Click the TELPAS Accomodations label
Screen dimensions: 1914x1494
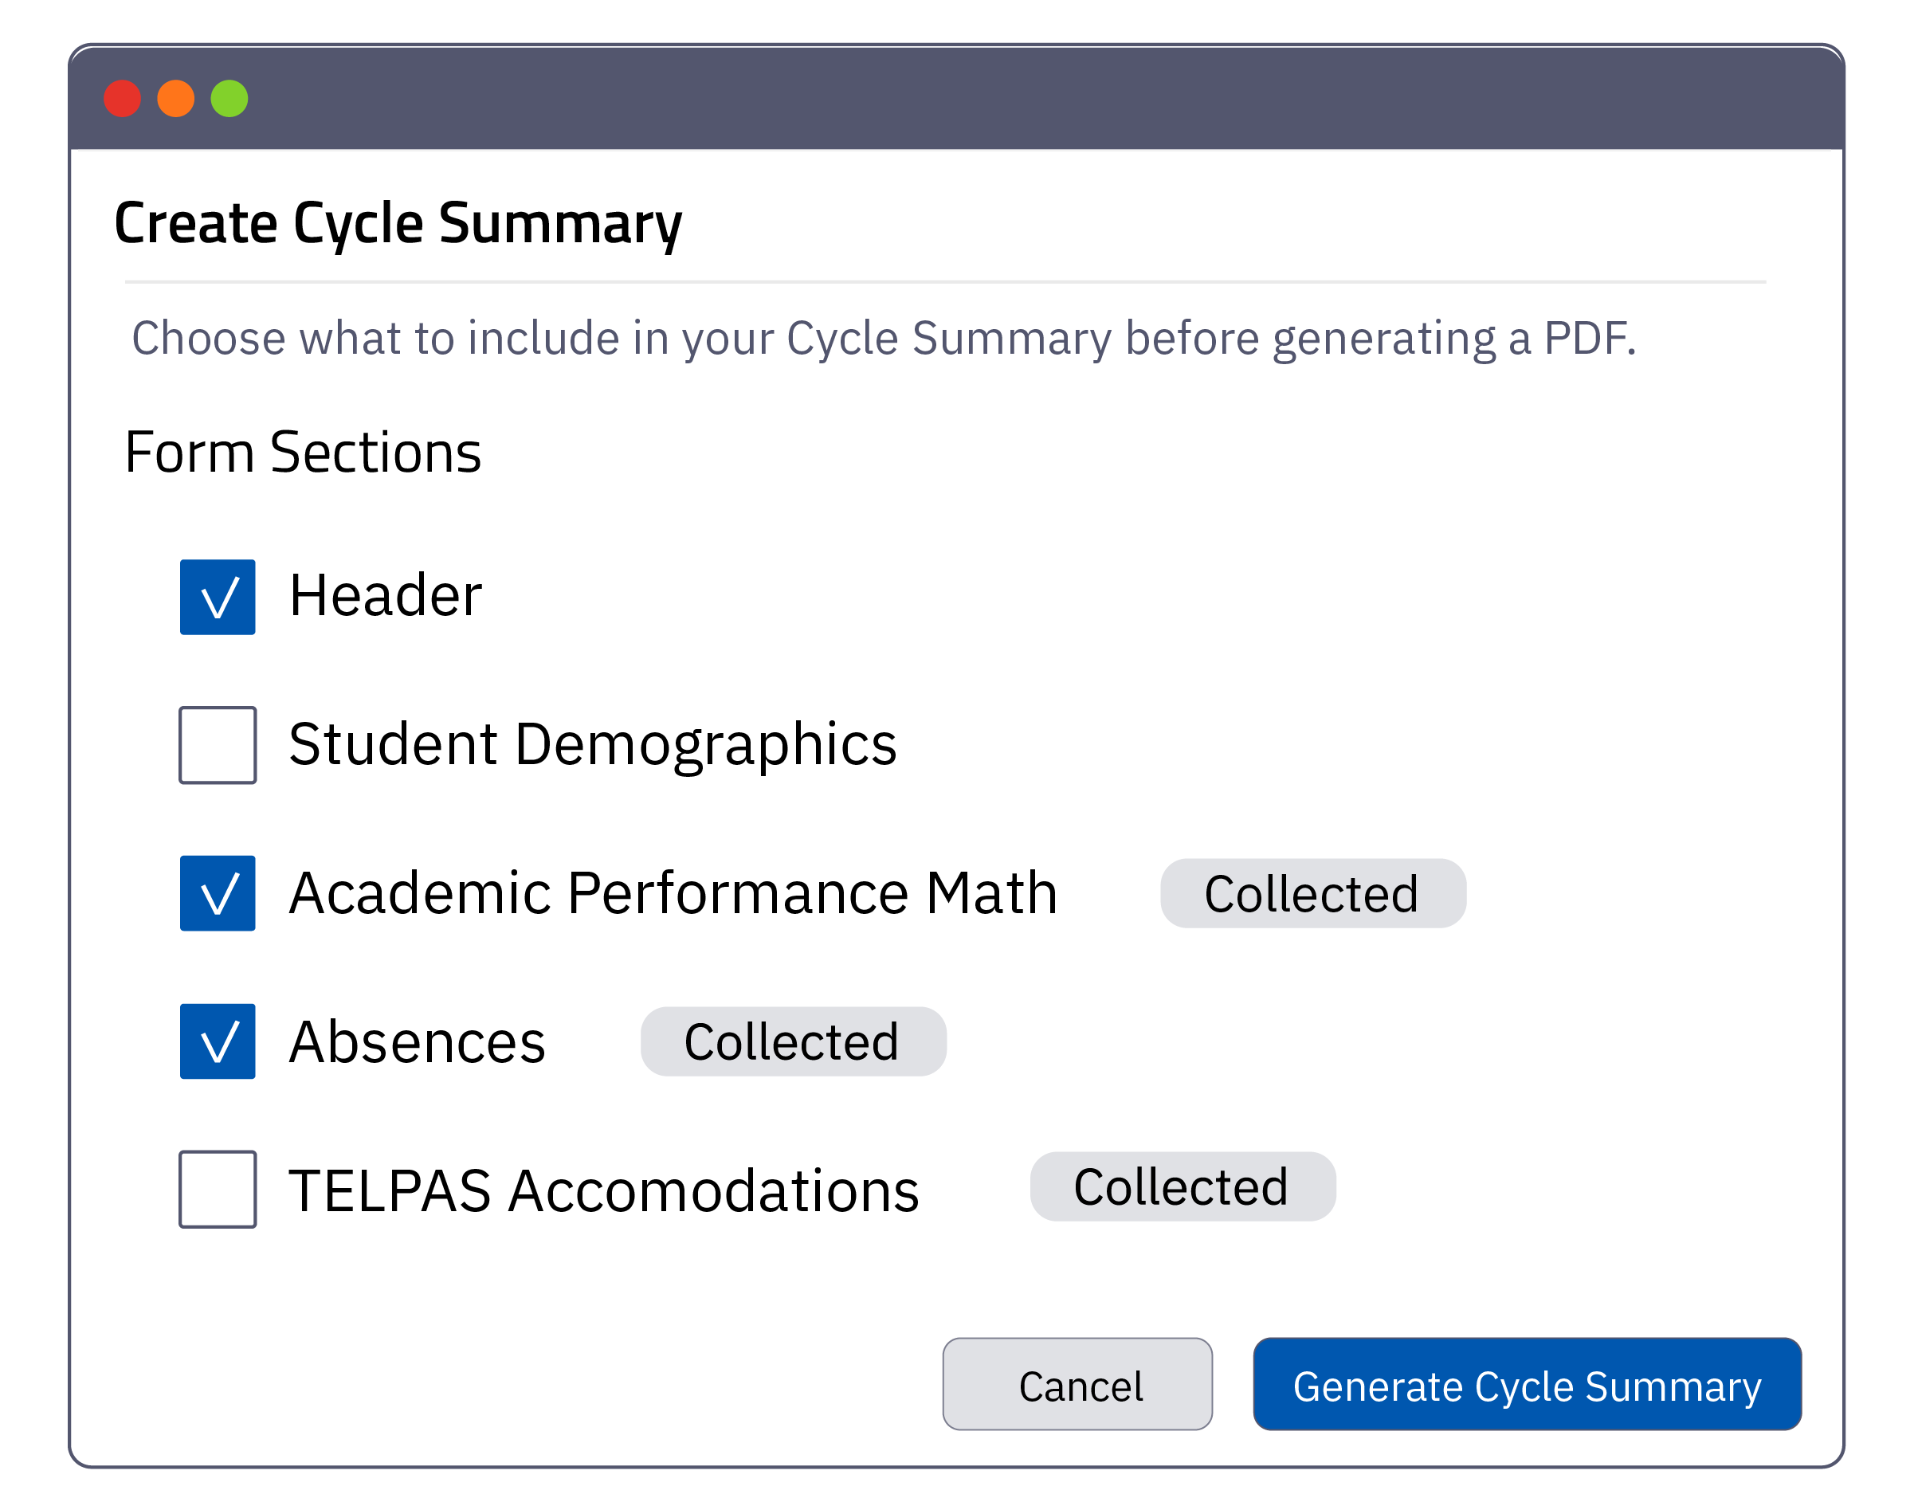coord(604,1191)
